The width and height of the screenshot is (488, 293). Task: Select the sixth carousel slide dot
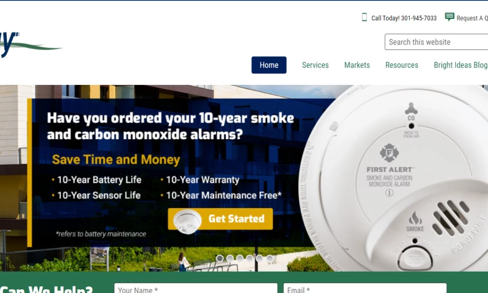tap(270, 258)
